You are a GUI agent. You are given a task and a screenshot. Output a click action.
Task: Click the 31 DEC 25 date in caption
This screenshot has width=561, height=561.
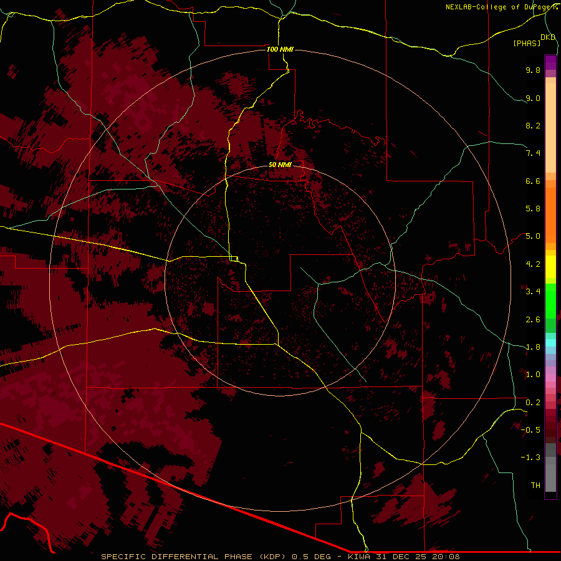pos(402,557)
